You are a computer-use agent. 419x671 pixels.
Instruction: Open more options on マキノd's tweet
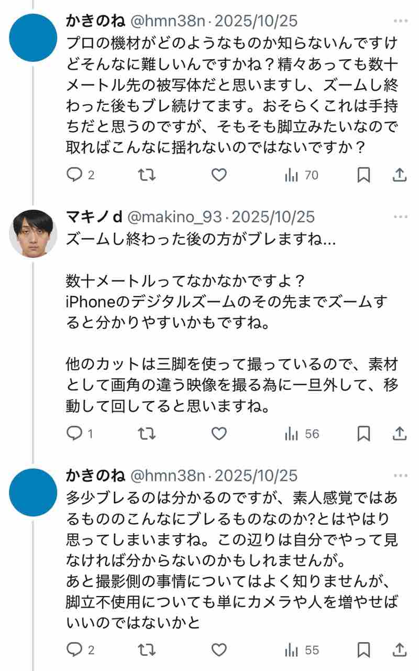400,217
